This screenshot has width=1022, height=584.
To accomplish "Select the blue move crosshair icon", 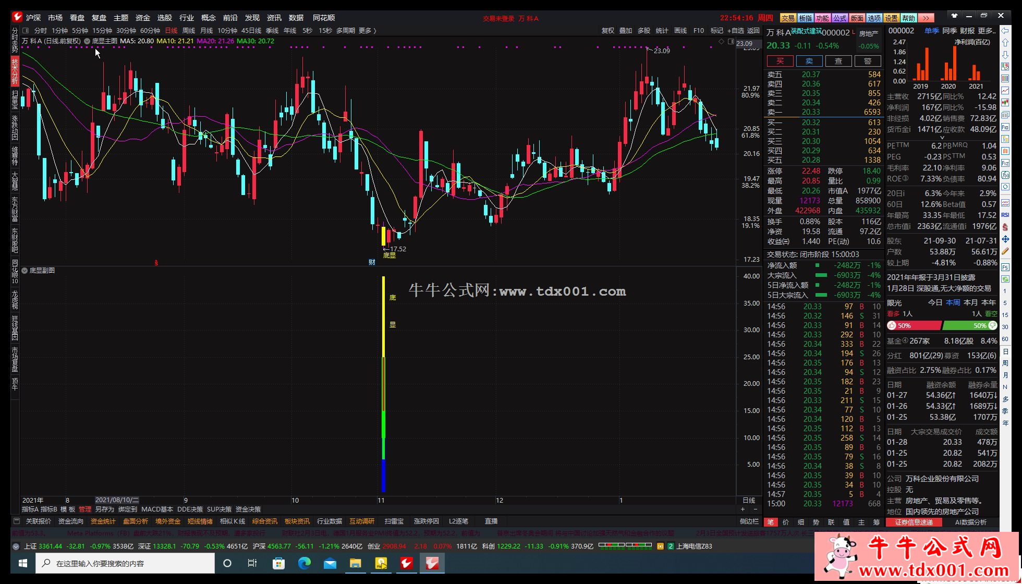I will 1005,239.
